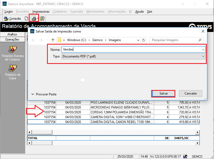Select the Atalhos panel button

(x=12, y=34)
